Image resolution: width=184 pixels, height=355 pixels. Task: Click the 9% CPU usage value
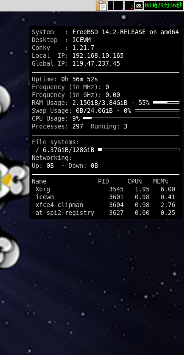pyautogui.click(x=76, y=118)
